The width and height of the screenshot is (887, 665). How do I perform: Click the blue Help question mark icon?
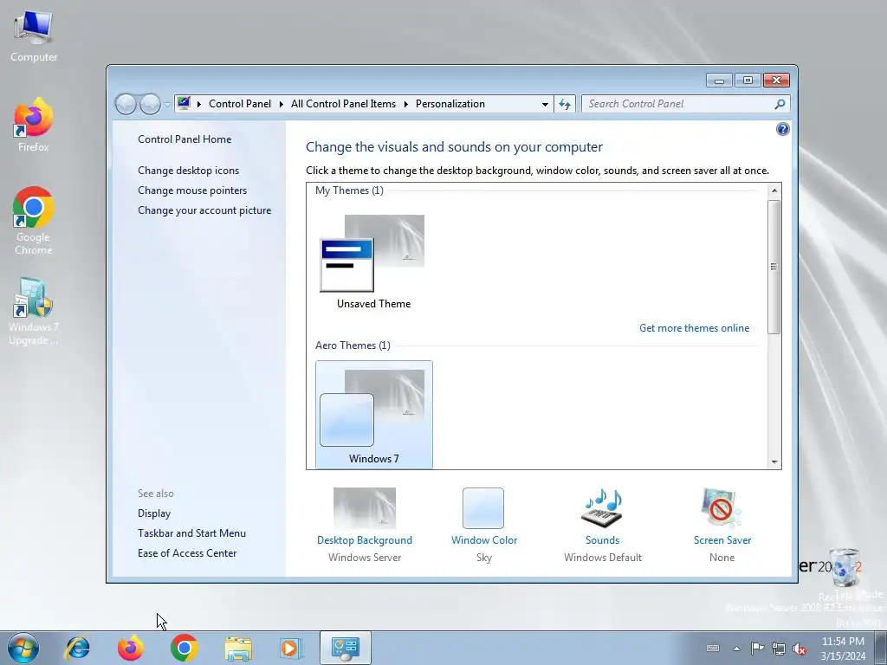(782, 129)
